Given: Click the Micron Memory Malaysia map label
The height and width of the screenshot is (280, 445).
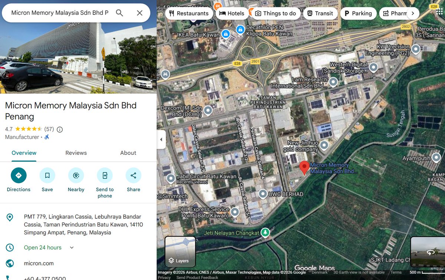Looking at the screenshot, I should (334, 168).
